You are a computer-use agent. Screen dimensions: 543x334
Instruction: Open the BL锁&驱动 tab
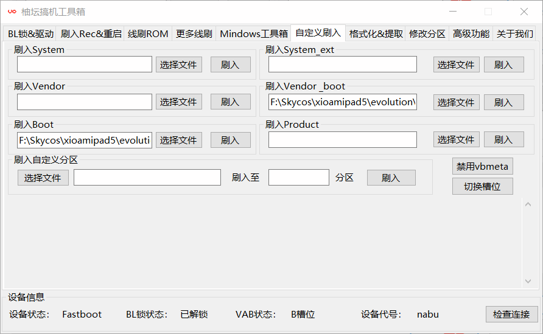pos(30,33)
